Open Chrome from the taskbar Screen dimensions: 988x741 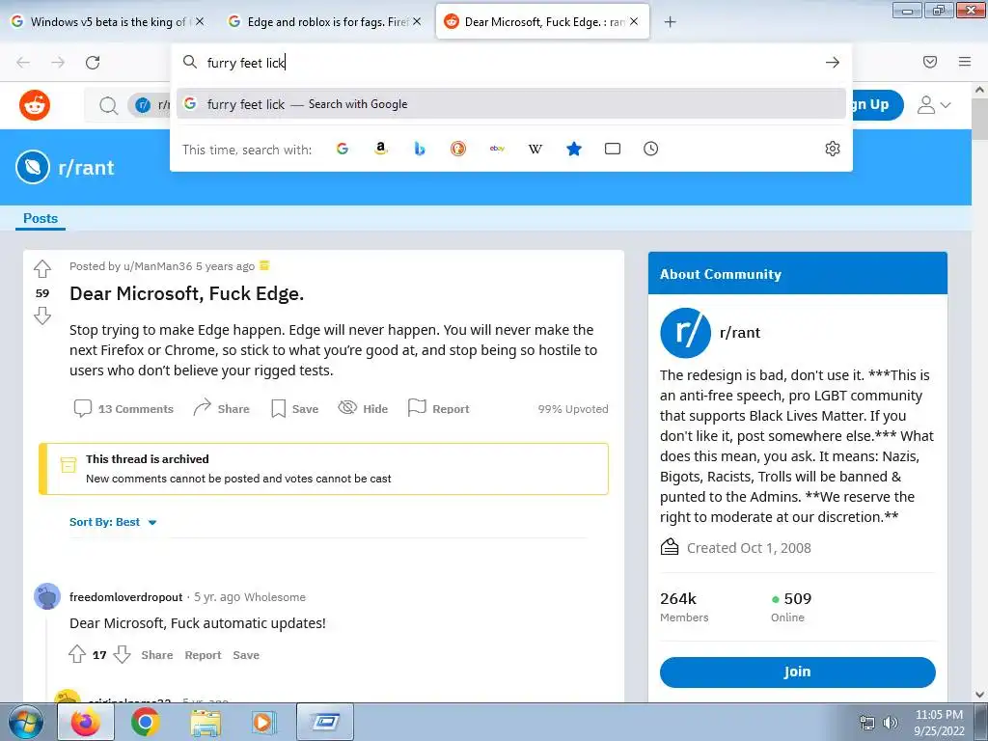tap(145, 722)
